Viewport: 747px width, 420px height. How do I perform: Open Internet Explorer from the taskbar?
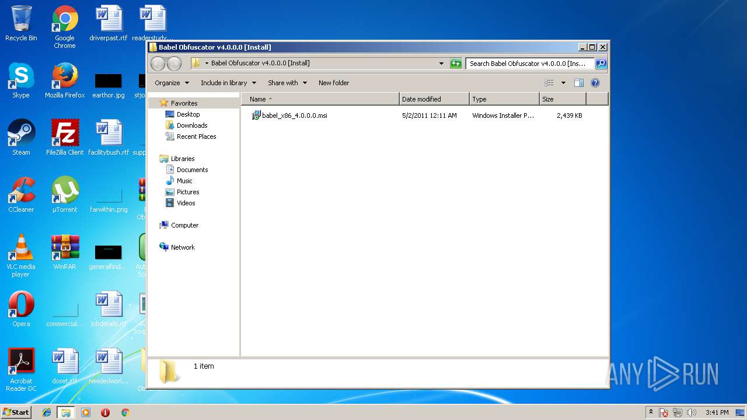[x=47, y=412]
